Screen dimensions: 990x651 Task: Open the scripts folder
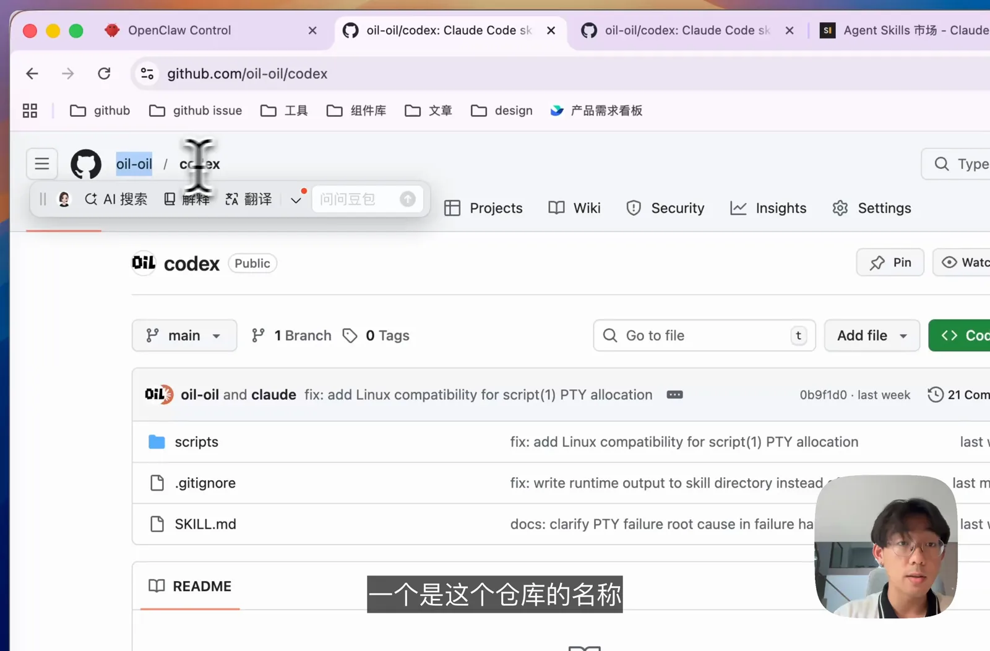tap(197, 442)
